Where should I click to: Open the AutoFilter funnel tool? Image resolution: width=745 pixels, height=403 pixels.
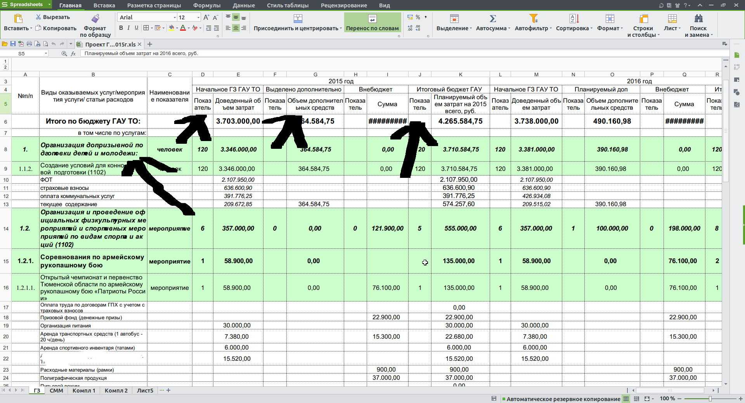pos(534,19)
